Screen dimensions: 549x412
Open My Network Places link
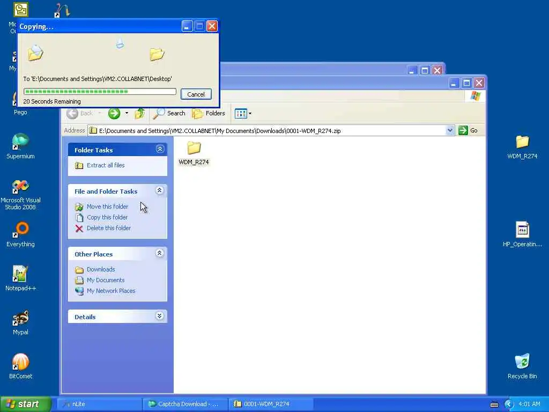coord(111,291)
